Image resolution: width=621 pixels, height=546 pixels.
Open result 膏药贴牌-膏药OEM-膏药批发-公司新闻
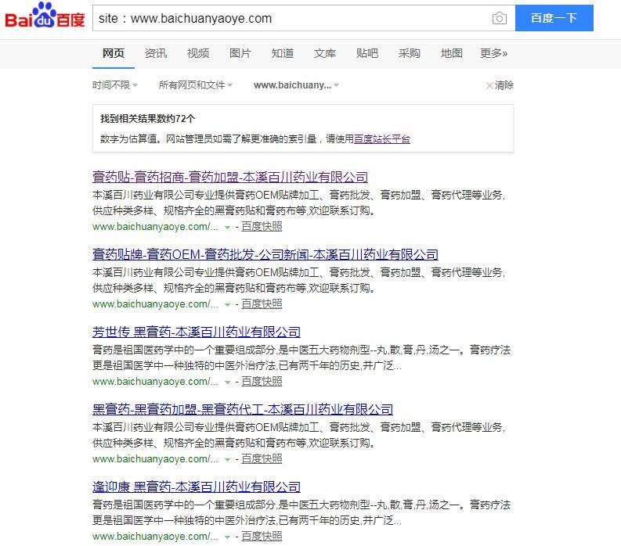coord(265,254)
